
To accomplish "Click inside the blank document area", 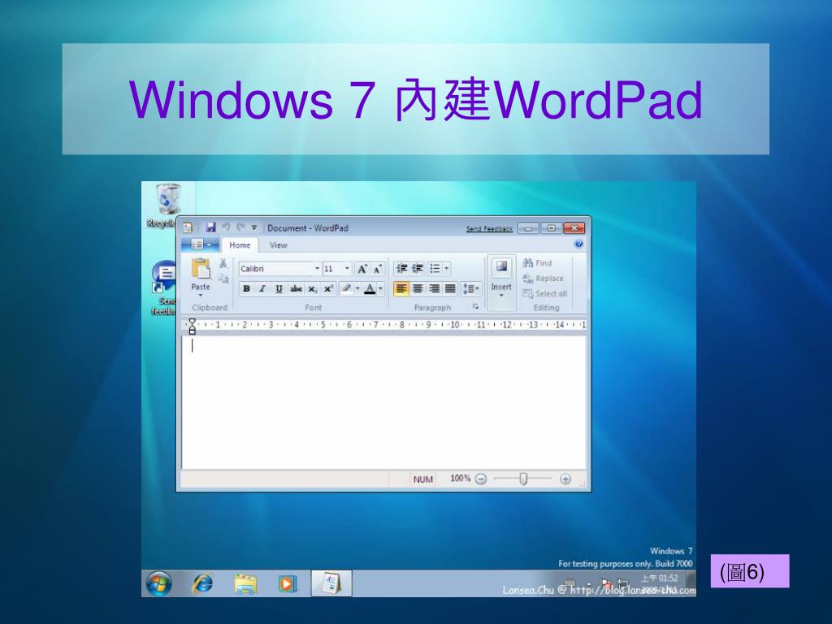I will tap(383, 402).
